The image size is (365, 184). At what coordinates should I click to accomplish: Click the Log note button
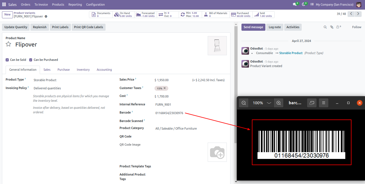tap(275, 27)
